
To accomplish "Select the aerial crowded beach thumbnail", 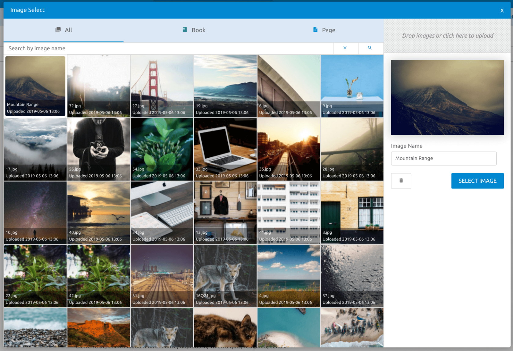I will click(x=352, y=328).
